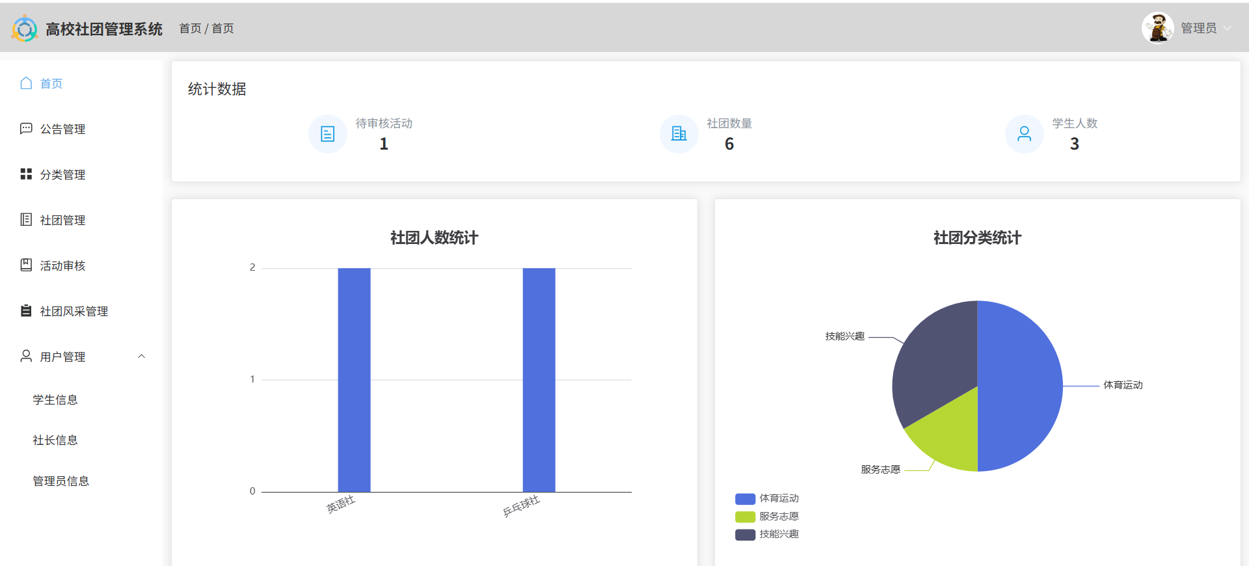The width and height of the screenshot is (1249, 566).
Task: Click the 体育运动 pie callout label
Action: tap(1123, 385)
